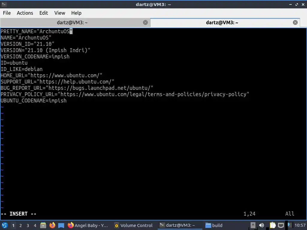Open the View menu
This screenshot has height=230, width=307.
(60, 13)
